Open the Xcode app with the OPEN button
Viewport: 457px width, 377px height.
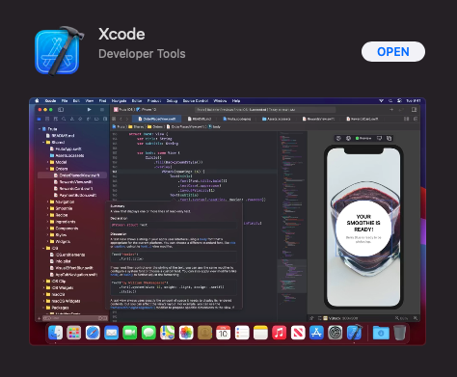(x=393, y=51)
